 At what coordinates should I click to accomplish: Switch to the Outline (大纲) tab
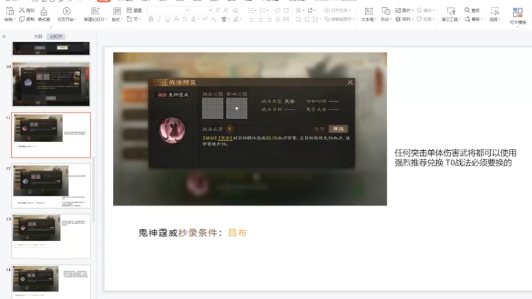[38, 37]
